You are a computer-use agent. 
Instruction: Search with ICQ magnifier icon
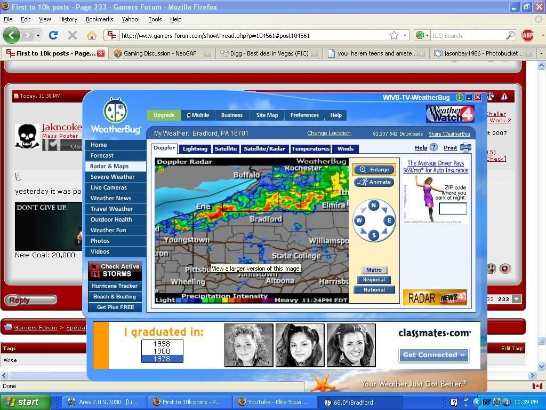click(510, 35)
